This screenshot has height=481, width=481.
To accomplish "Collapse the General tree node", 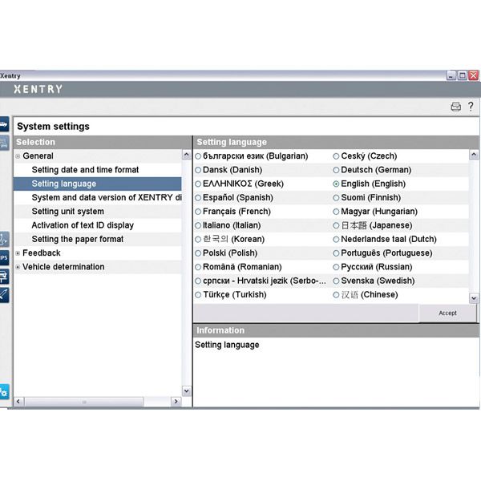I will pos(18,156).
